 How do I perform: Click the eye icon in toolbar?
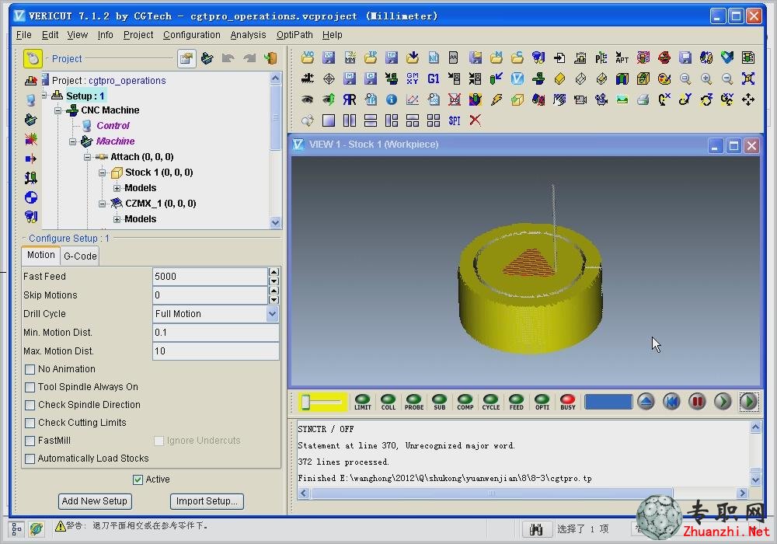pyautogui.click(x=307, y=99)
